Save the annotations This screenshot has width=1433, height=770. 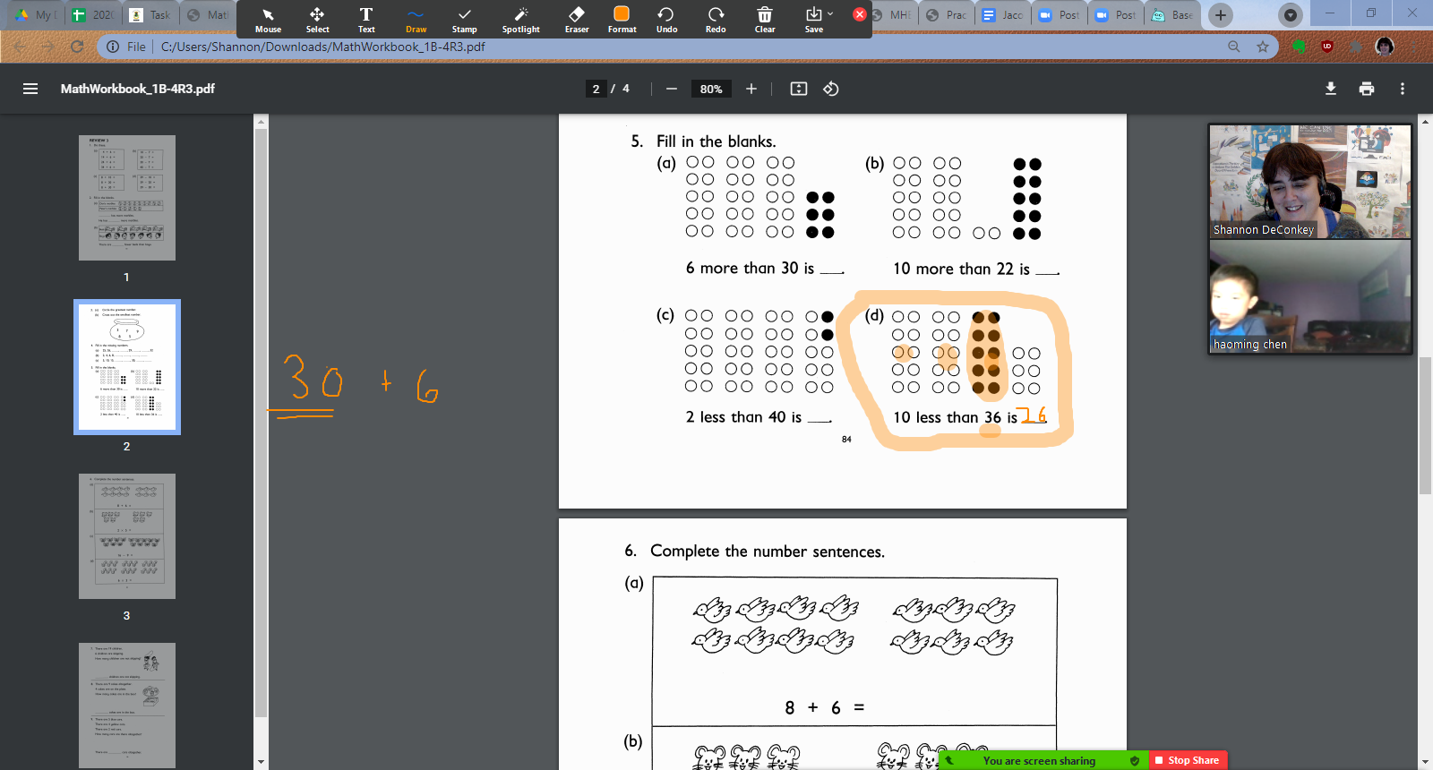coord(813,20)
